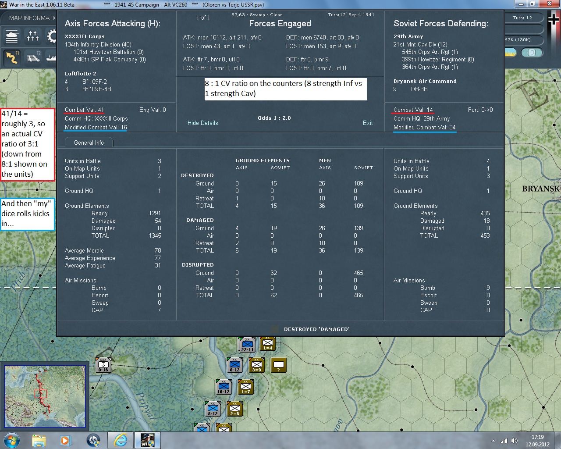Open Internet Explorer from taskbar
561x449 pixels.
[121, 440]
